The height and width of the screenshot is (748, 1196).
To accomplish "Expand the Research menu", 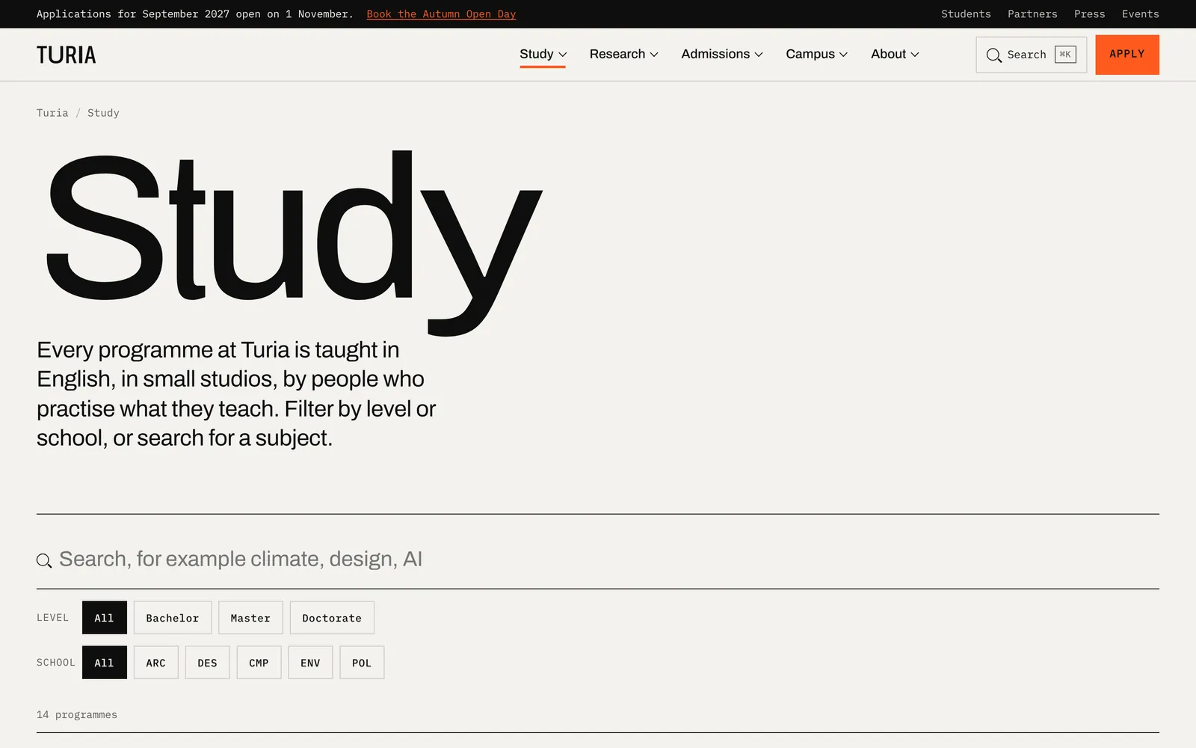I will (624, 54).
